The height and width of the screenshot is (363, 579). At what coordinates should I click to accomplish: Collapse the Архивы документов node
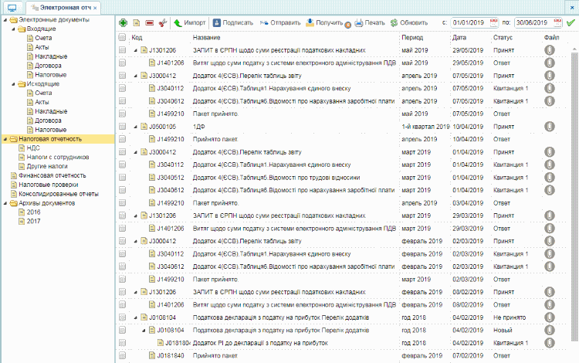5,203
